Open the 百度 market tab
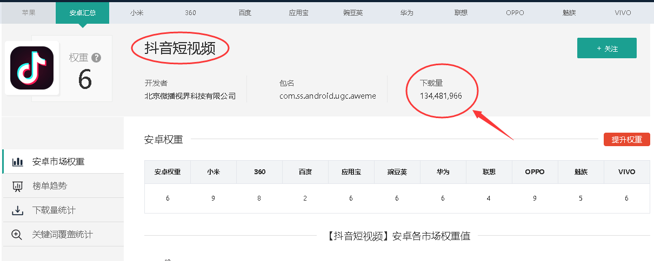This screenshot has width=654, height=261. (x=245, y=13)
